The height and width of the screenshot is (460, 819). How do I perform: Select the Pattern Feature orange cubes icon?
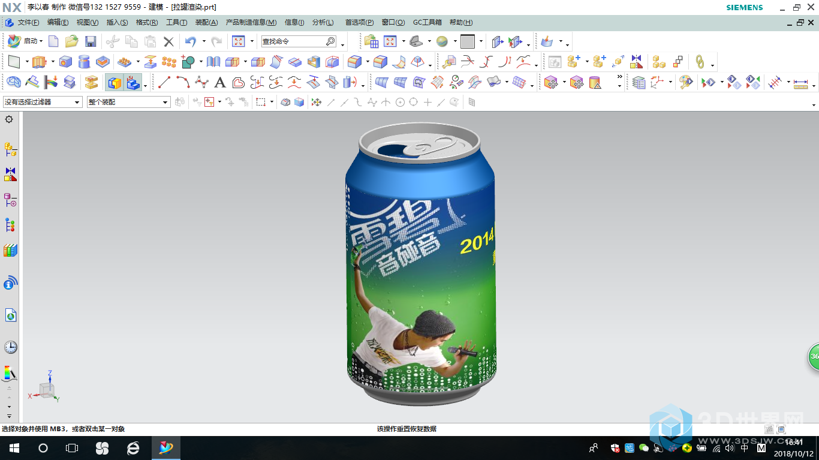click(169, 62)
